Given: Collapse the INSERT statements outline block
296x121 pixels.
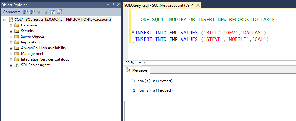Looking at the screenshot, I should [x=133, y=33].
